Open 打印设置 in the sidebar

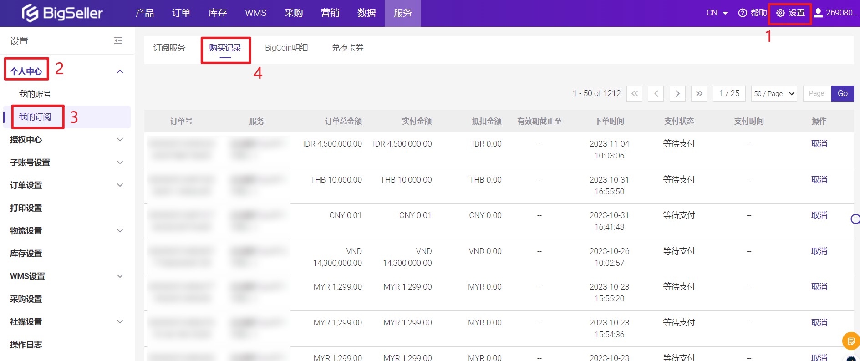point(26,208)
